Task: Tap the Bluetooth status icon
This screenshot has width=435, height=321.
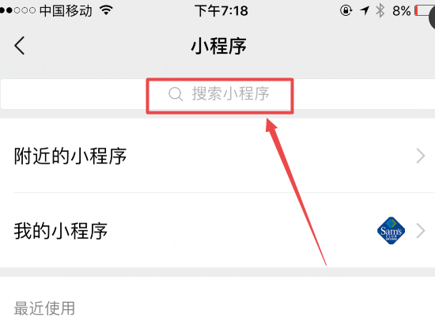Action: point(380,11)
